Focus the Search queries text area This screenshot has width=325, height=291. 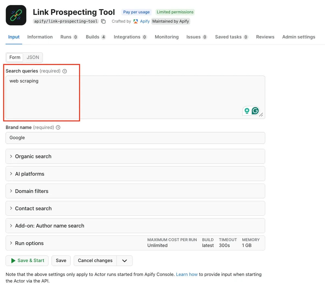135,97
